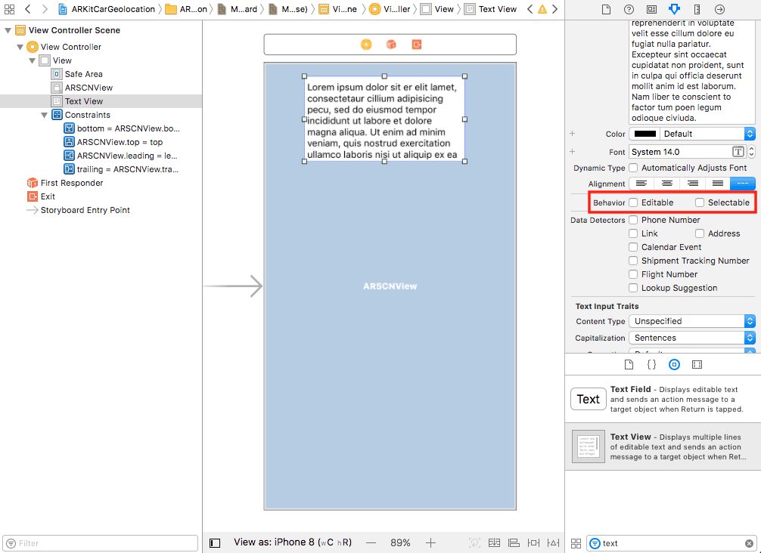Check the Phone Number data detector
The height and width of the screenshot is (553, 761).
[633, 220]
